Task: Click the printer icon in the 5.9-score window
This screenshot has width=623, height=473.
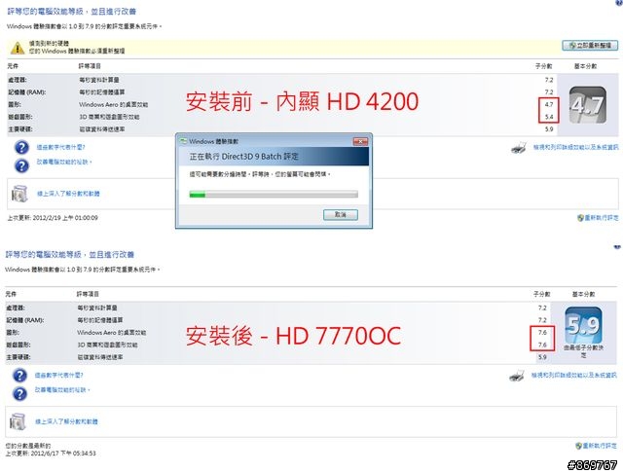Action: (x=517, y=376)
